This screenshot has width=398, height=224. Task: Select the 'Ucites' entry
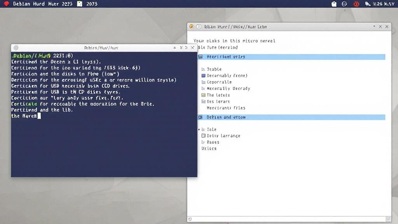[209, 149]
